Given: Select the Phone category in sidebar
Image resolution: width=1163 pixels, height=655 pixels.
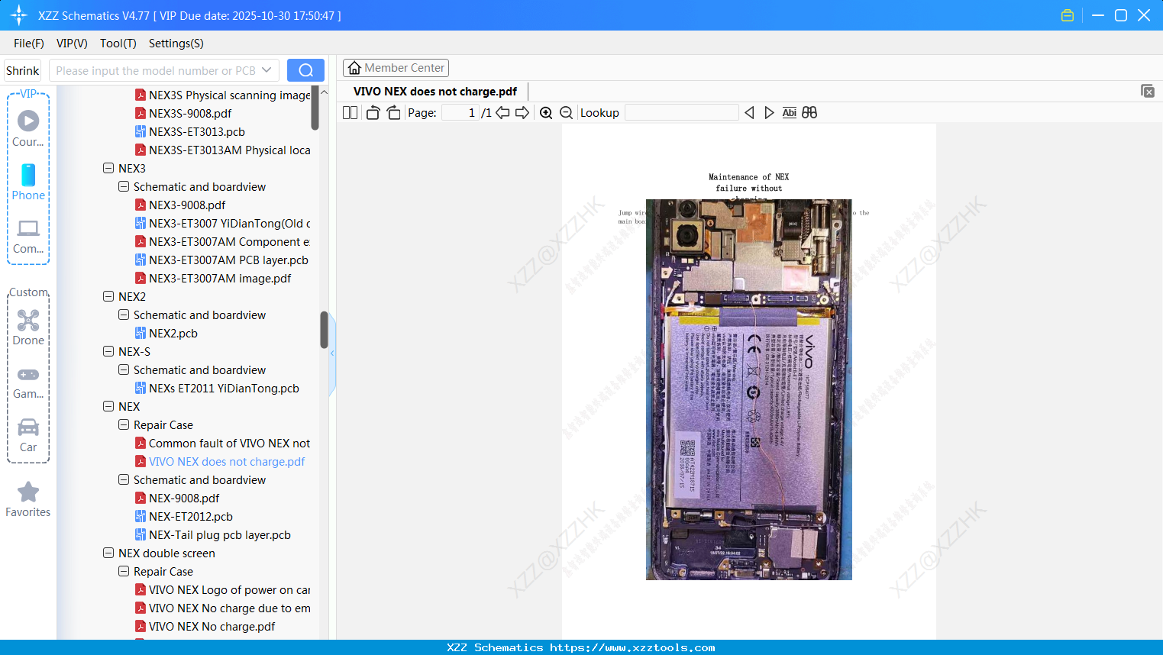Looking at the screenshot, I should (28, 182).
